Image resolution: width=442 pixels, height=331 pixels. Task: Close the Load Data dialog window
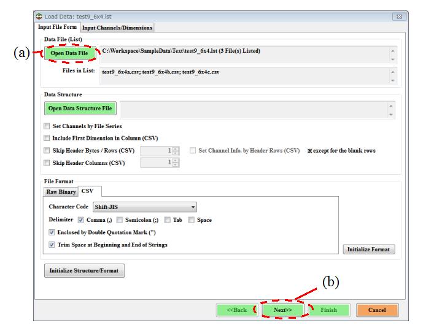click(399, 16)
